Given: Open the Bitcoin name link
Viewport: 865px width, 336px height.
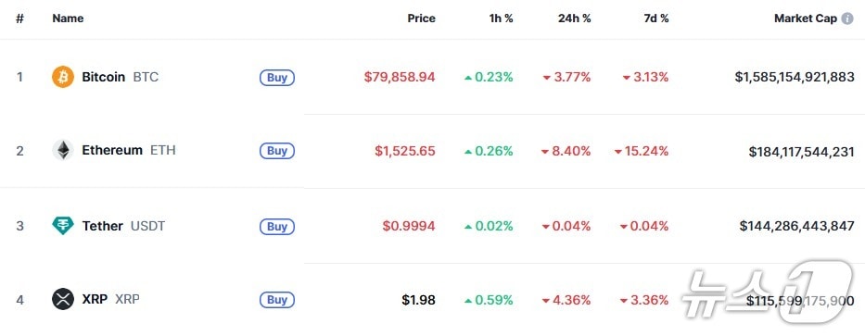Looking at the screenshot, I should click(104, 77).
